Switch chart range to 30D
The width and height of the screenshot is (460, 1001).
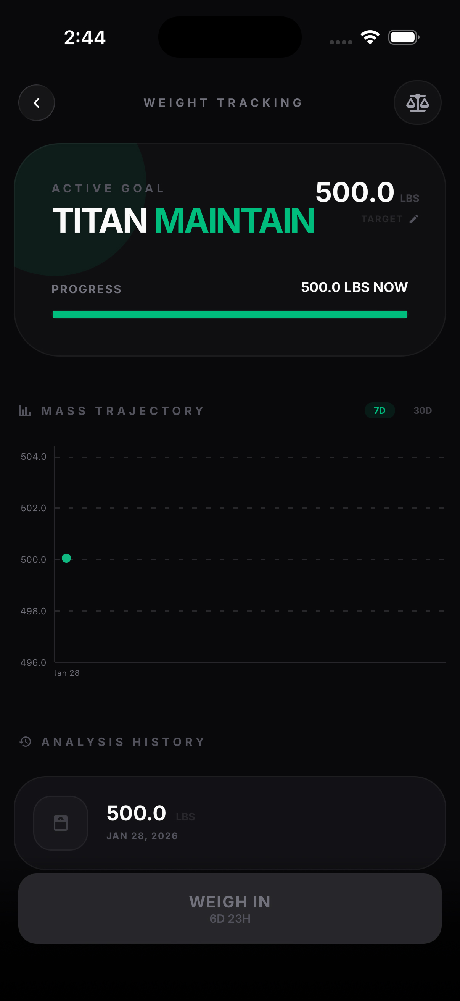click(x=422, y=411)
